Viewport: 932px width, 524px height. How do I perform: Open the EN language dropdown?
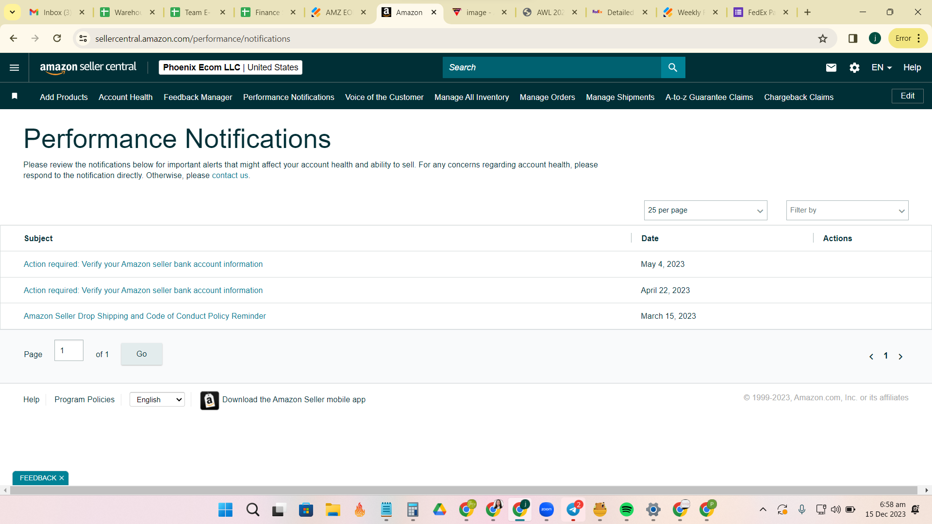(x=882, y=67)
